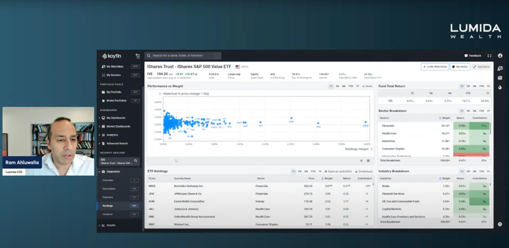Click the ETF Holdings table scrollbar
This screenshot has height=248, width=509.
coord(373,184)
